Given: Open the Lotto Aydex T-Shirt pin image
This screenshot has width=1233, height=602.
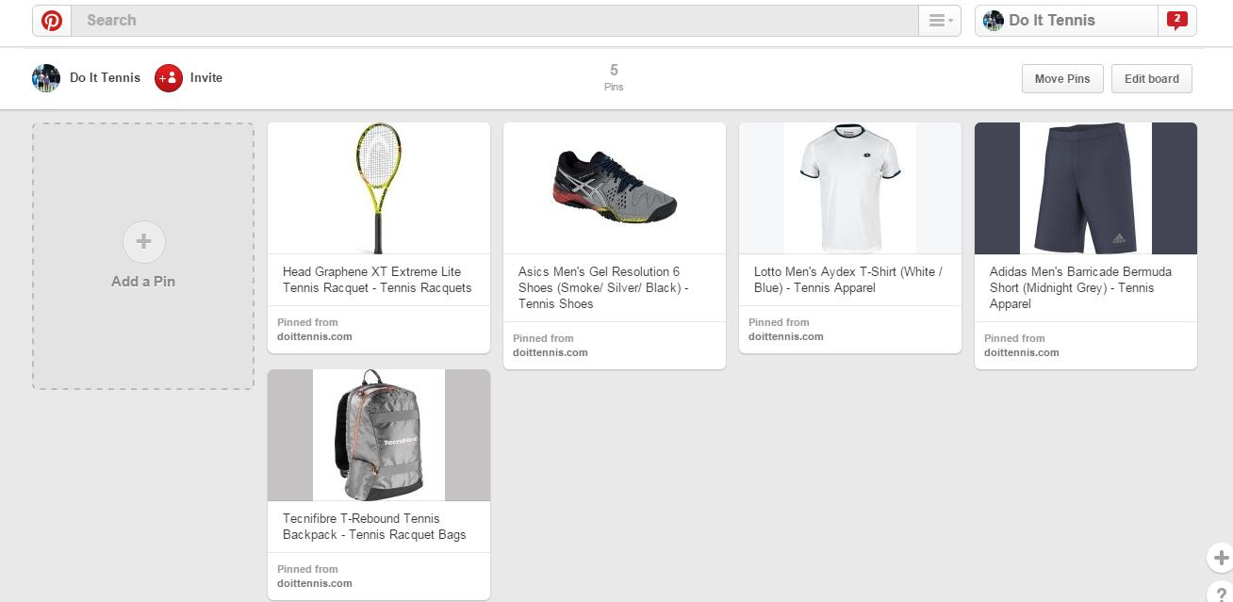Looking at the screenshot, I should point(850,188).
